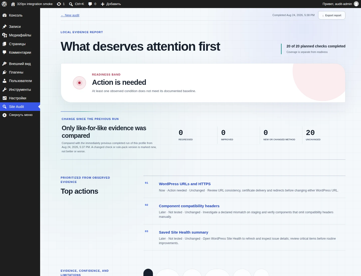
Task: Click the completed timestamp Aug 24, 2026
Action: click(x=293, y=15)
